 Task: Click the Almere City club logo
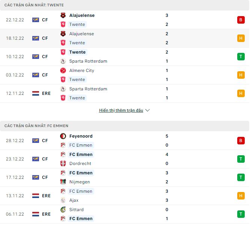[x=63, y=70]
